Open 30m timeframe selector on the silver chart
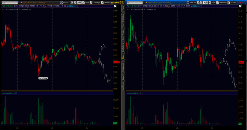Screen dimensions: 247x130 (x=205, y=3)
